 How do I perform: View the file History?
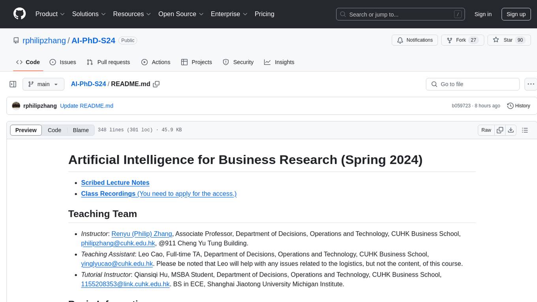click(x=518, y=106)
